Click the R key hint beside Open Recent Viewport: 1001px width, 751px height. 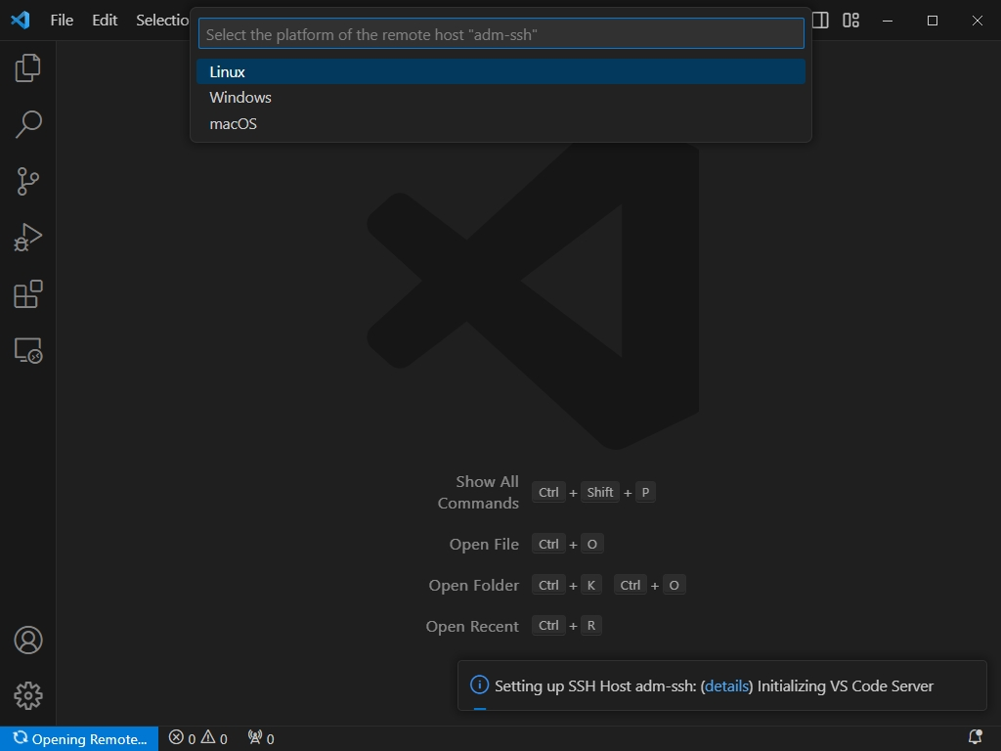coord(591,625)
